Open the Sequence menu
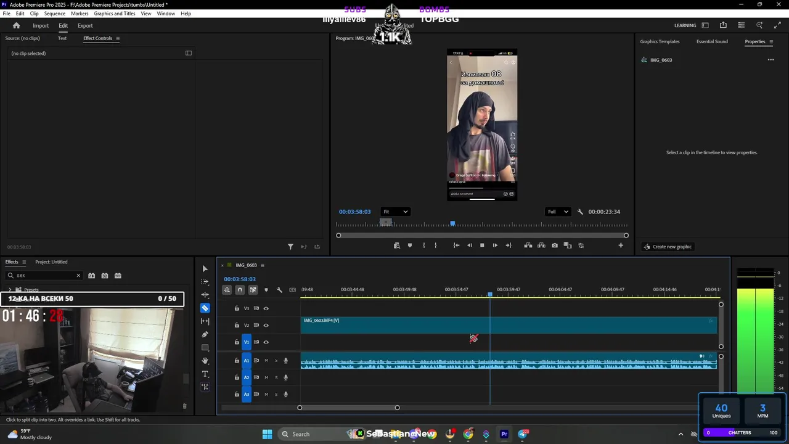789x444 pixels. 55,14
